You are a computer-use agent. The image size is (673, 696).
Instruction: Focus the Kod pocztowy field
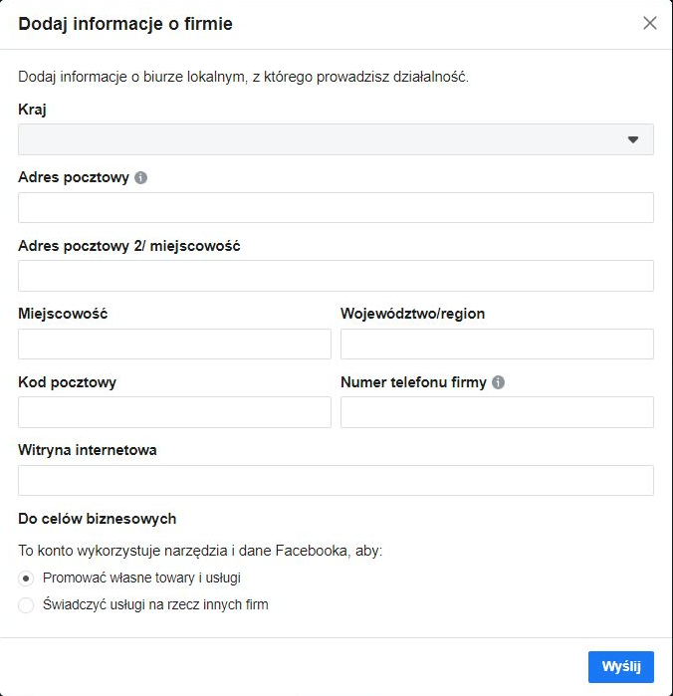pos(174,412)
